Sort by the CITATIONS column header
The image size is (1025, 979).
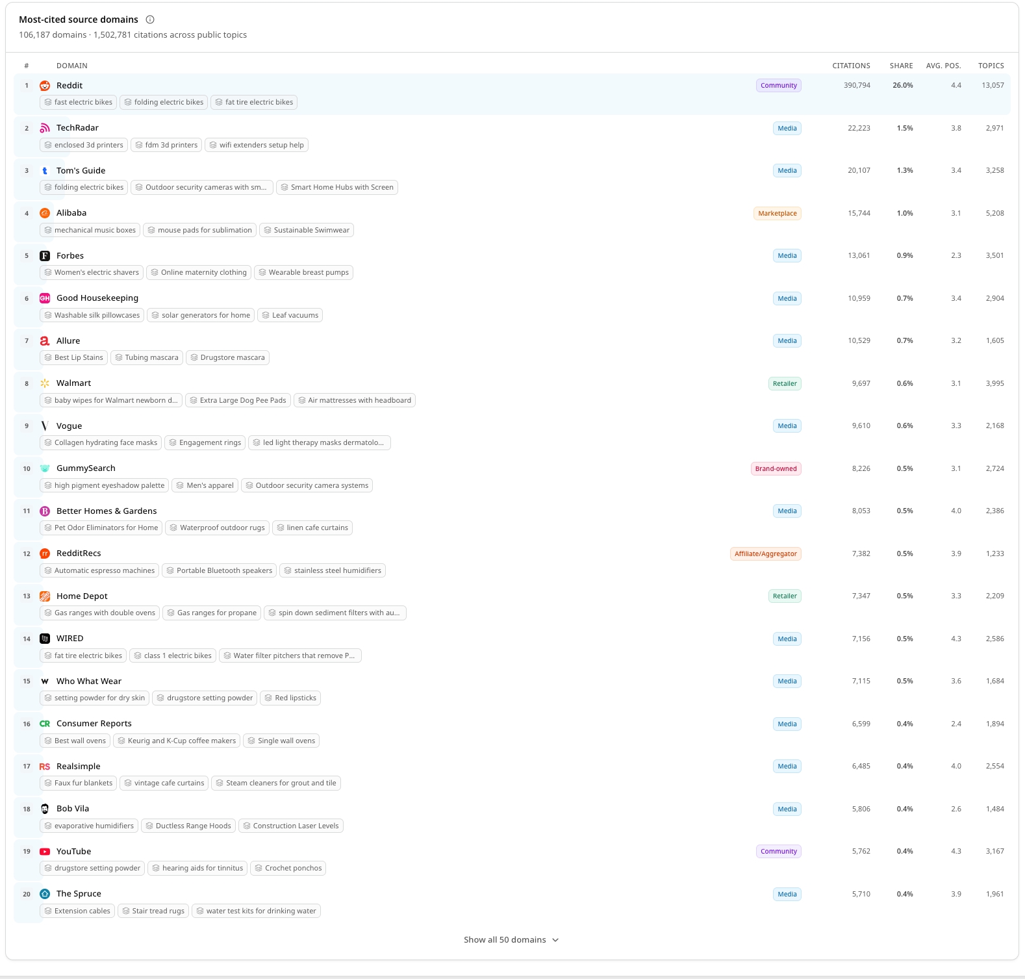(851, 66)
